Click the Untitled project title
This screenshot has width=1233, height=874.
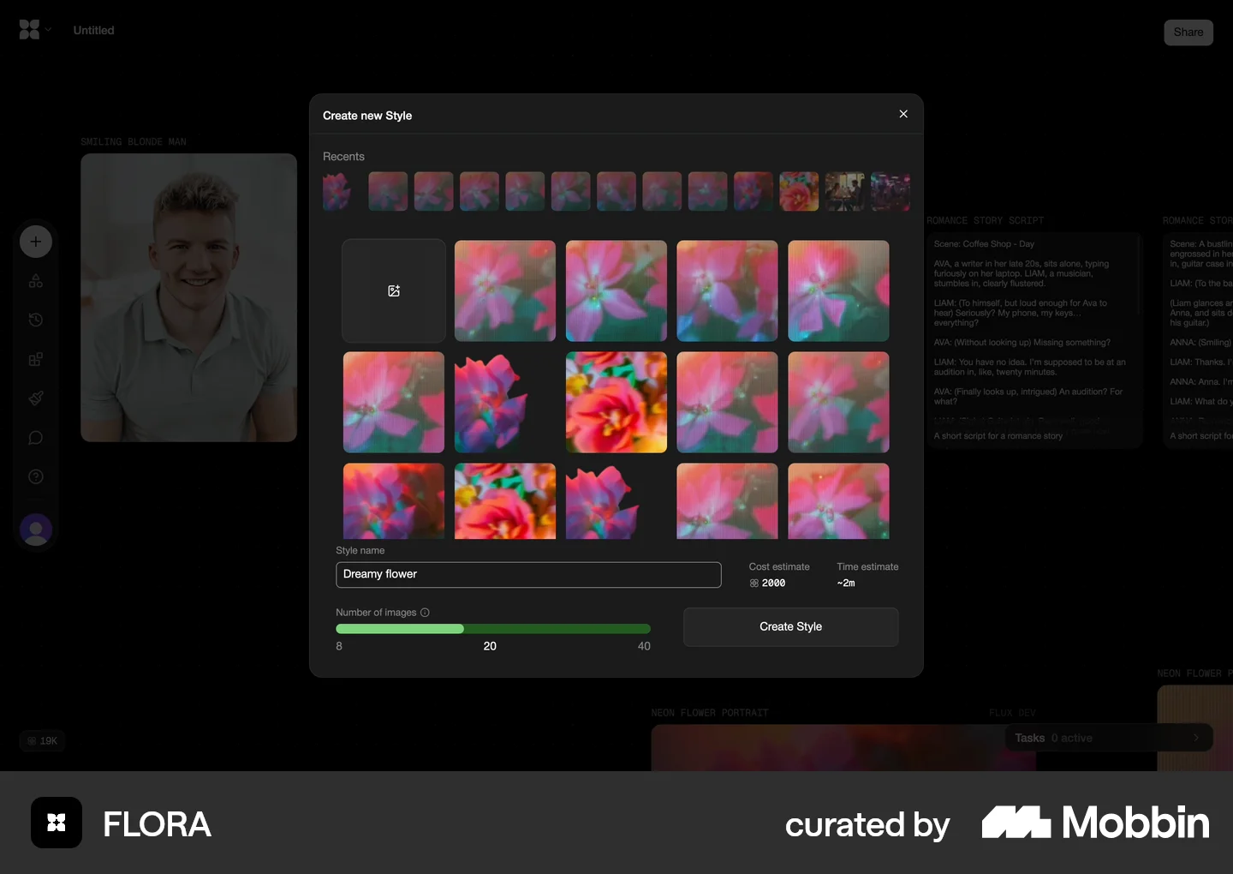94,31
